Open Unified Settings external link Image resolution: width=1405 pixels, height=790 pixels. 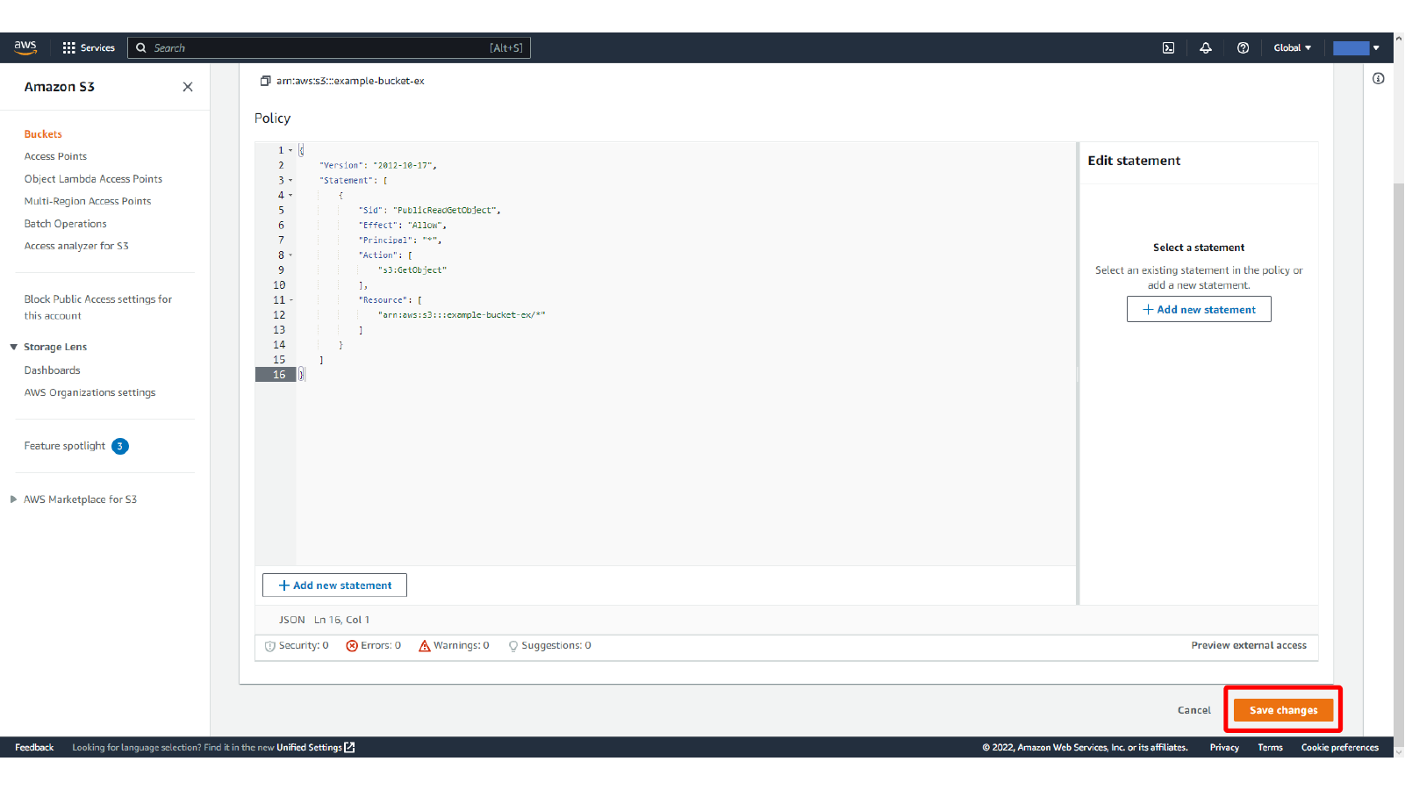pyautogui.click(x=316, y=748)
